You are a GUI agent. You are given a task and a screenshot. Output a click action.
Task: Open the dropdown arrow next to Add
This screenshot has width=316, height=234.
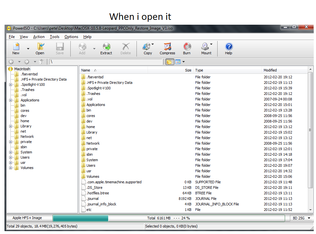point(94,49)
